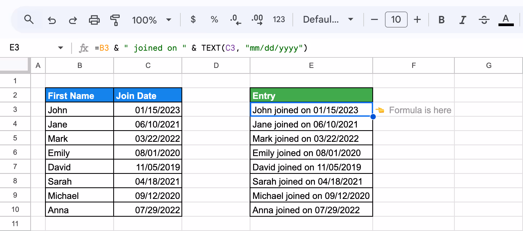523x231 pixels.
Task: Decrease font size with minus button
Action: point(374,20)
